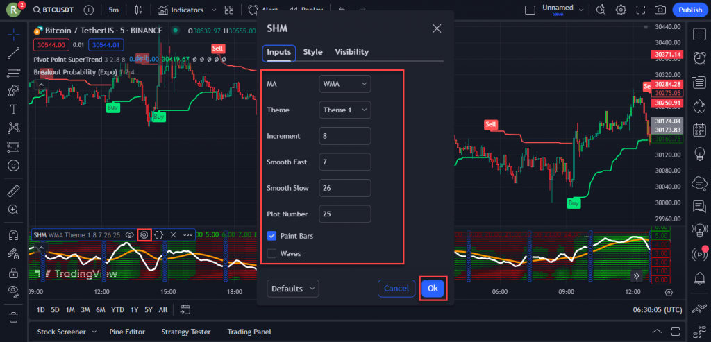Click the Cancel button
Image resolution: width=711 pixels, height=342 pixels.
[396, 289]
